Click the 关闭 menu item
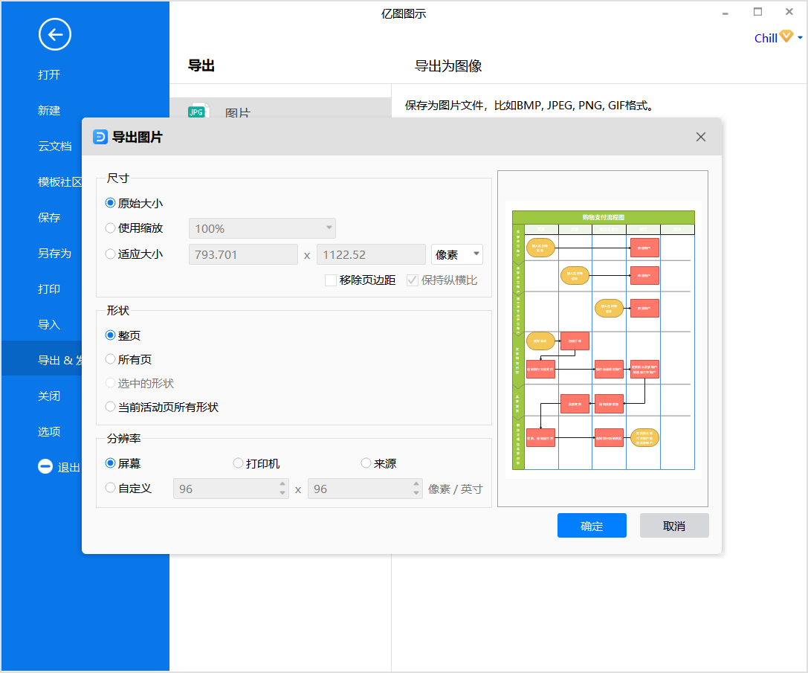This screenshot has width=808, height=673. 49,396
